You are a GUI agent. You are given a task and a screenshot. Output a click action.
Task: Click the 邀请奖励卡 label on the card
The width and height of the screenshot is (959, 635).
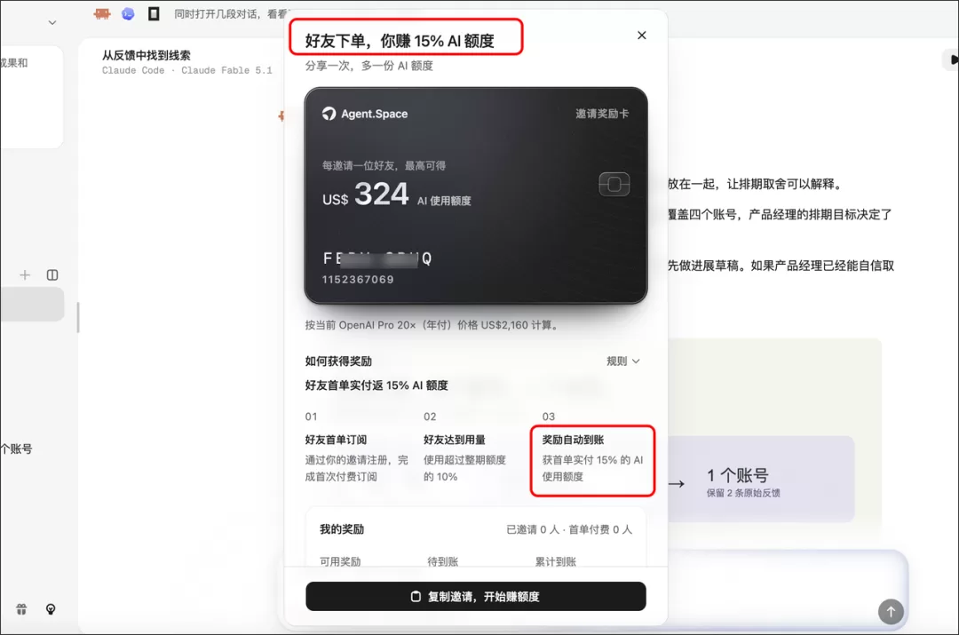[x=602, y=114]
